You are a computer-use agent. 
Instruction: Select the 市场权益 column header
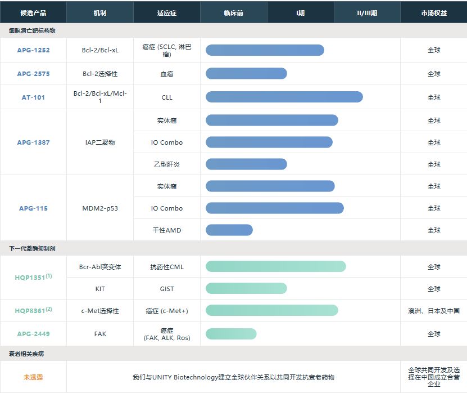(x=433, y=12)
